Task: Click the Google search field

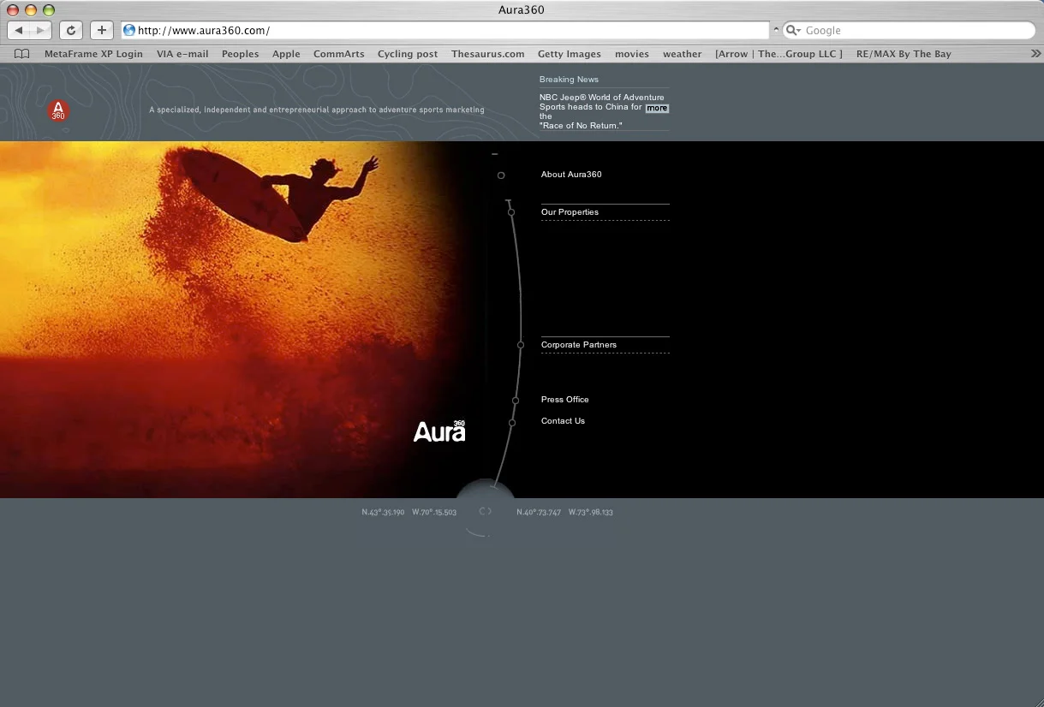Action: [909, 30]
